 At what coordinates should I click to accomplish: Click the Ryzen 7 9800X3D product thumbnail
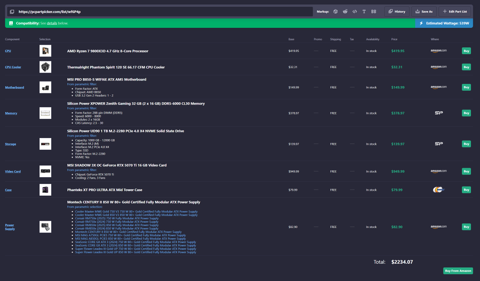click(x=45, y=51)
